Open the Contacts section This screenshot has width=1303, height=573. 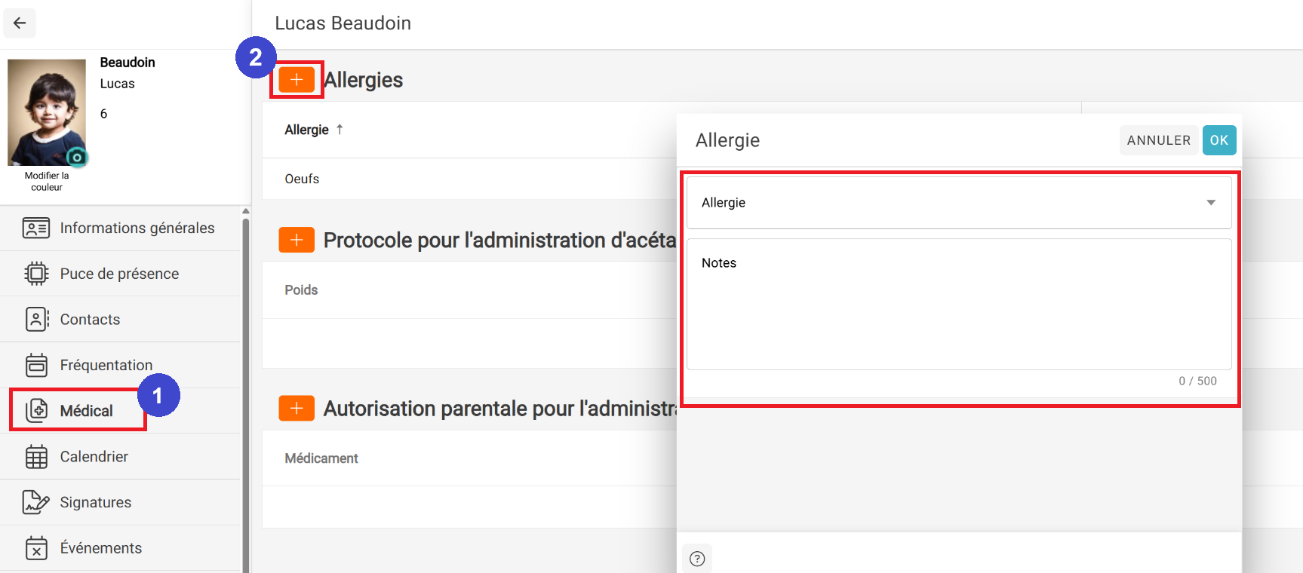pyautogui.click(x=90, y=320)
